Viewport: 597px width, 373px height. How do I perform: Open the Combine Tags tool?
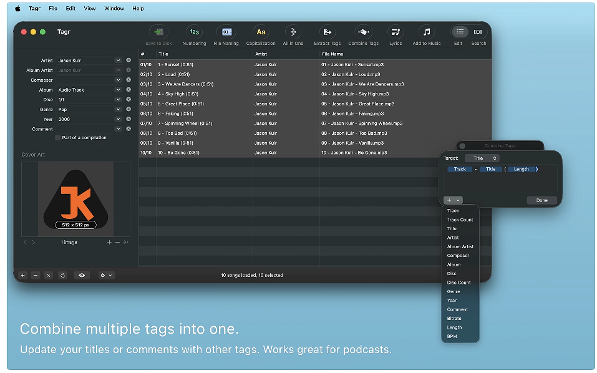[x=363, y=32]
